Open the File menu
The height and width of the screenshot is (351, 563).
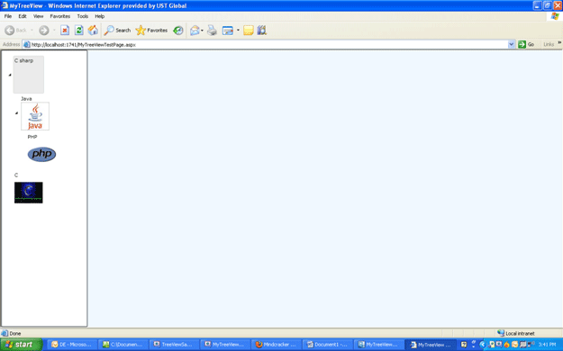tap(8, 16)
